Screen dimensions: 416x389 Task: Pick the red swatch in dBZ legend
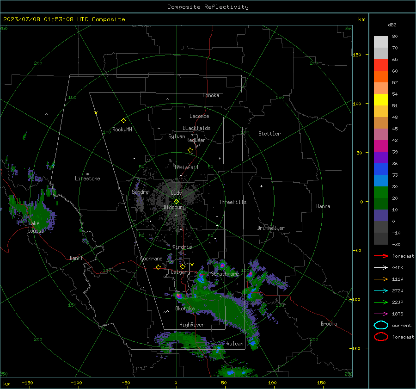(381, 65)
